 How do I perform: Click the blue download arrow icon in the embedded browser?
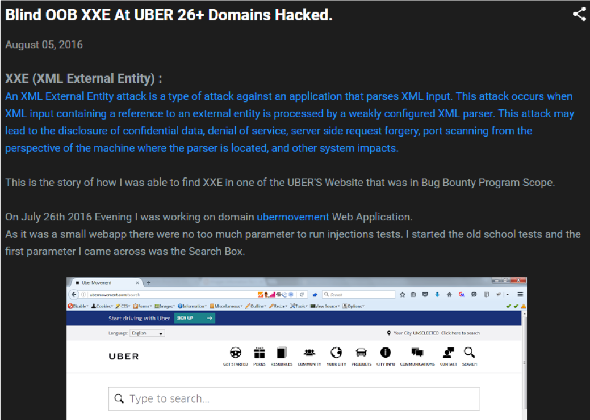pyautogui.click(x=437, y=295)
